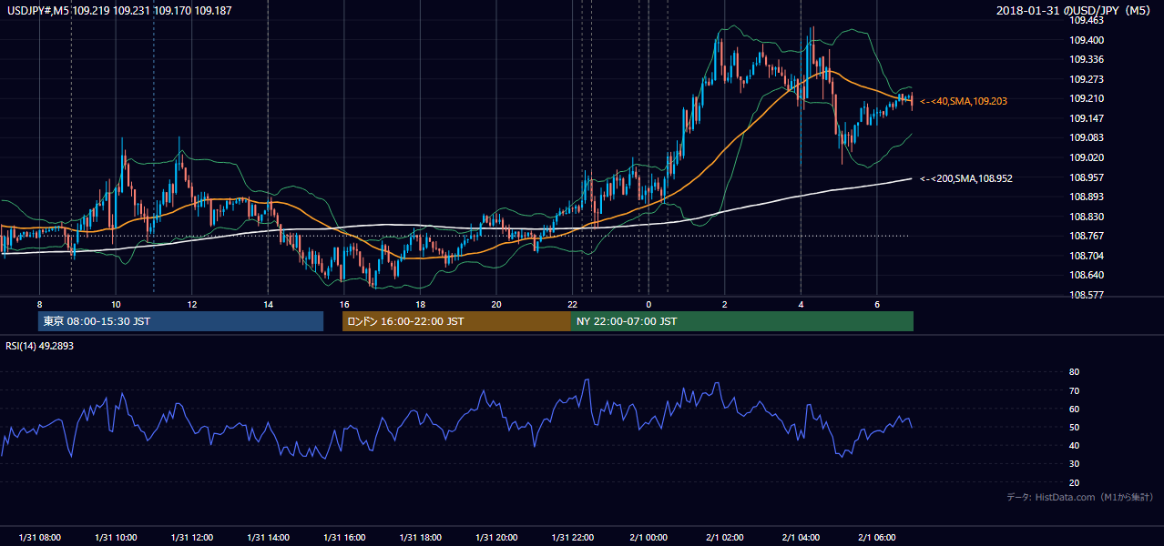Screen dimensions: 1164x546
Task: Click hour label 12 below price chart
Action: pos(191,303)
